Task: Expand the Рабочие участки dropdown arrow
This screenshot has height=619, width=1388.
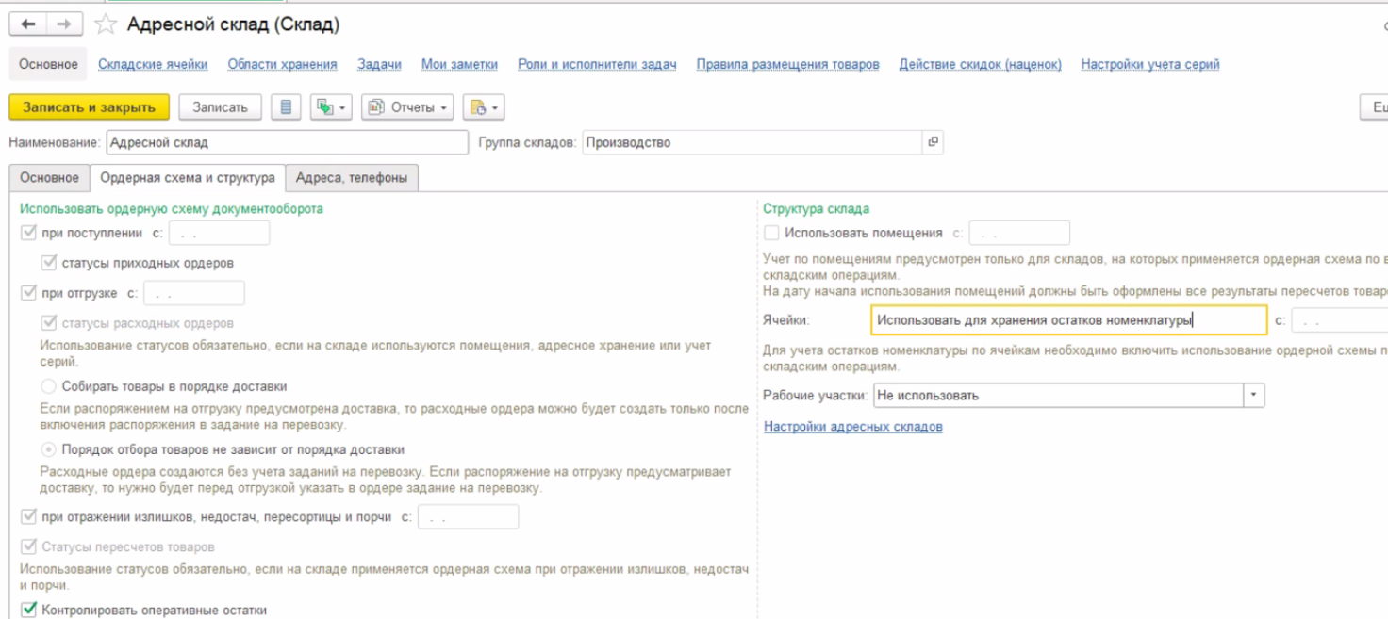Action: 1253,396
